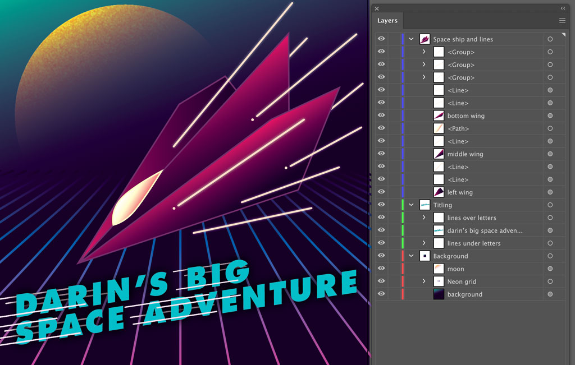Viewport: 575px width, 365px height.
Task: Click target circle for middle wing
Action: click(550, 154)
